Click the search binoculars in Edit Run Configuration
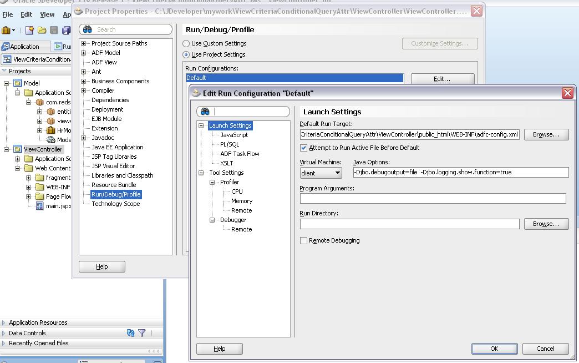Image resolution: width=579 pixels, height=363 pixels. pos(206,111)
